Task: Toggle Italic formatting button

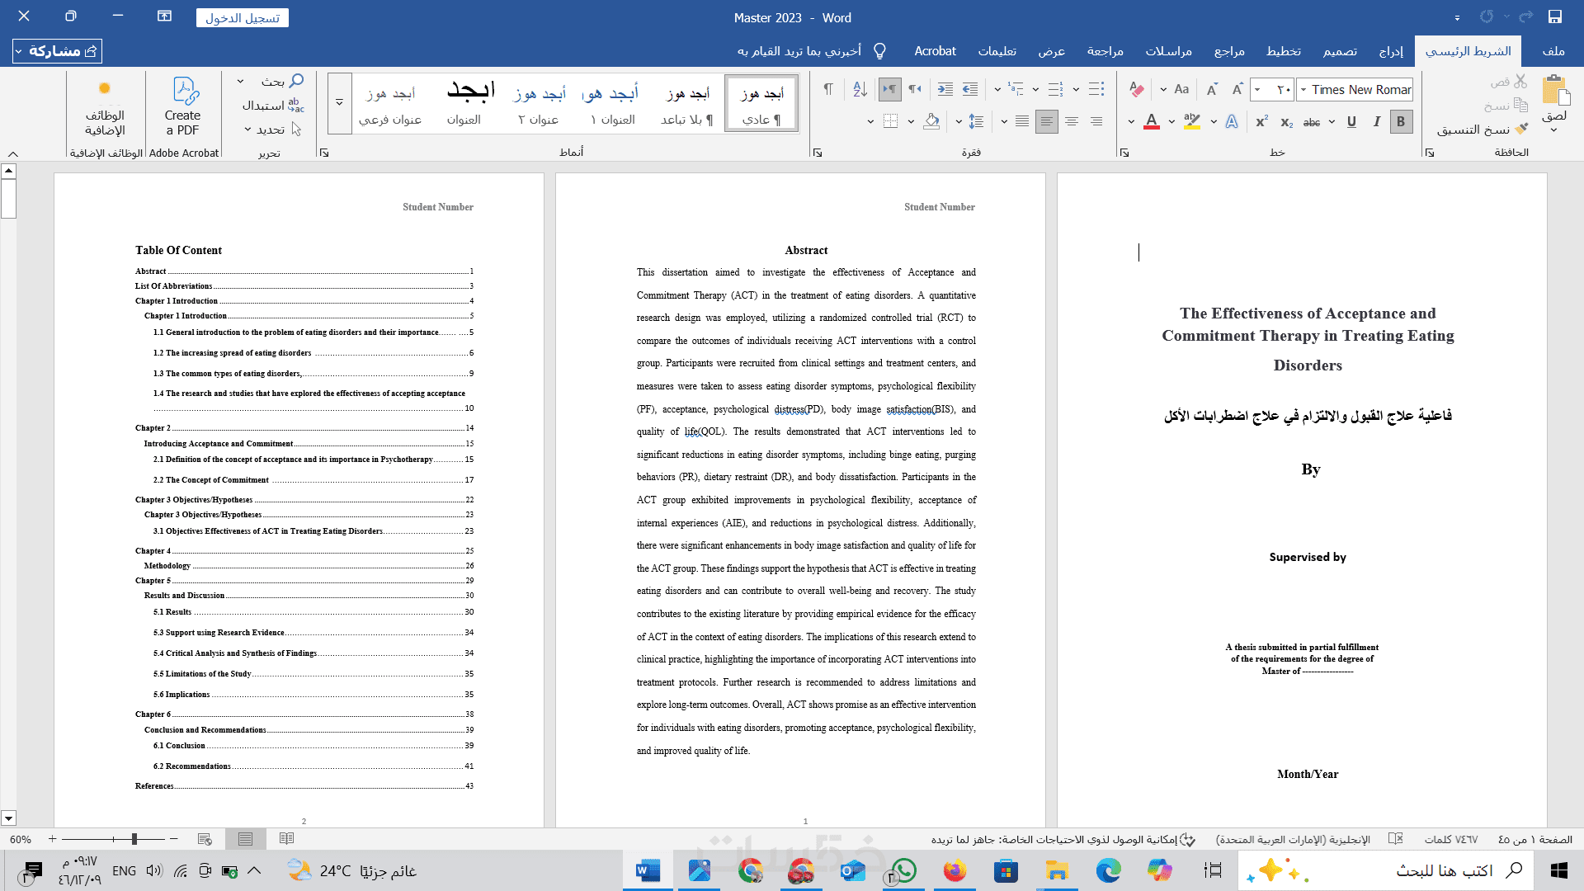Action: [1376, 122]
